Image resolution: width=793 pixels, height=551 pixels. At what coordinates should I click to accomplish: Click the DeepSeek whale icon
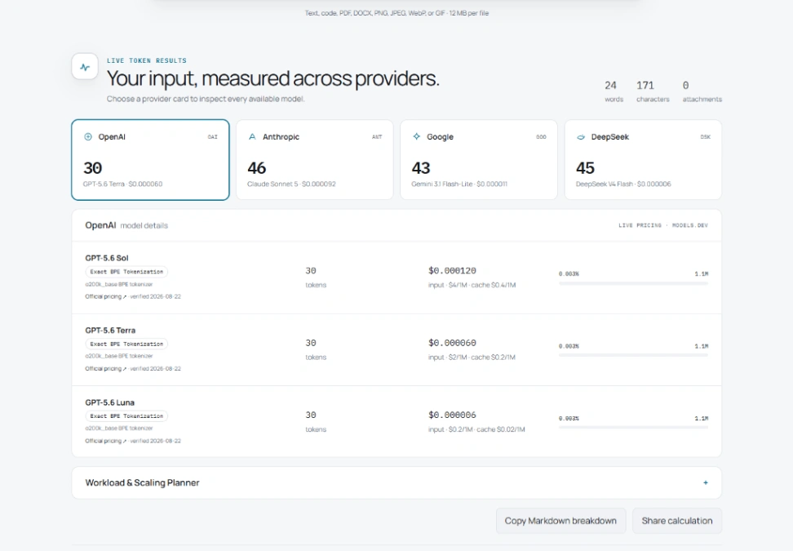pyautogui.click(x=581, y=136)
